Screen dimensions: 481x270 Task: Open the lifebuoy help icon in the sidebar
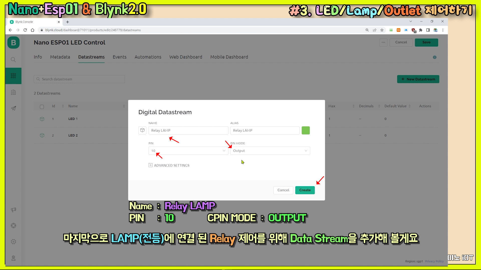coord(13,225)
